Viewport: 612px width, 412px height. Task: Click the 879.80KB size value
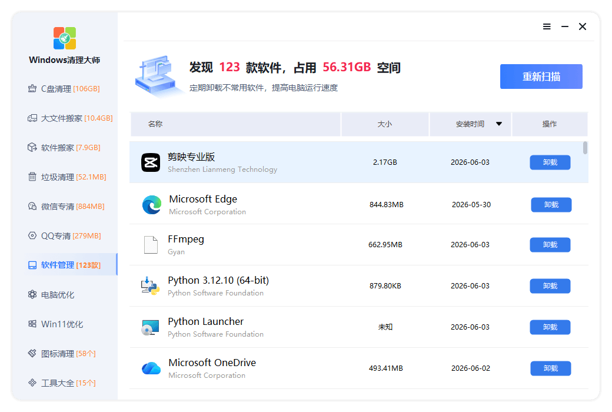pos(385,286)
